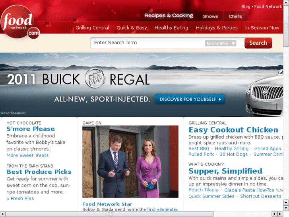Click the Buick Regal car image
The height and width of the screenshot is (217, 289).
pyautogui.click(x=264, y=92)
